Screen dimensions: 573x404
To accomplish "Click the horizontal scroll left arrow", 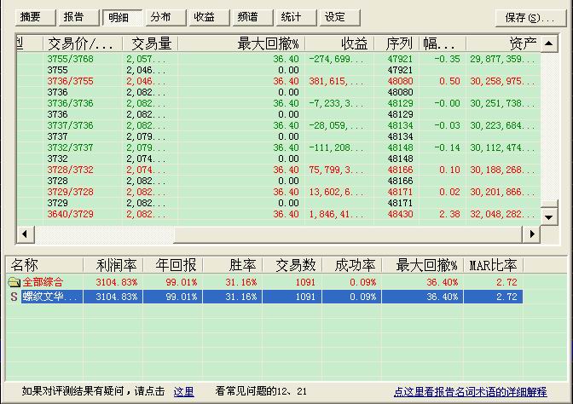I will coord(26,234).
